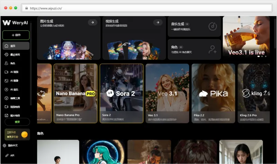Viewport: 277px width, 164px height.
Task: Open 最近使用 (recent) clock icon in sidebar
Action: coord(6,54)
